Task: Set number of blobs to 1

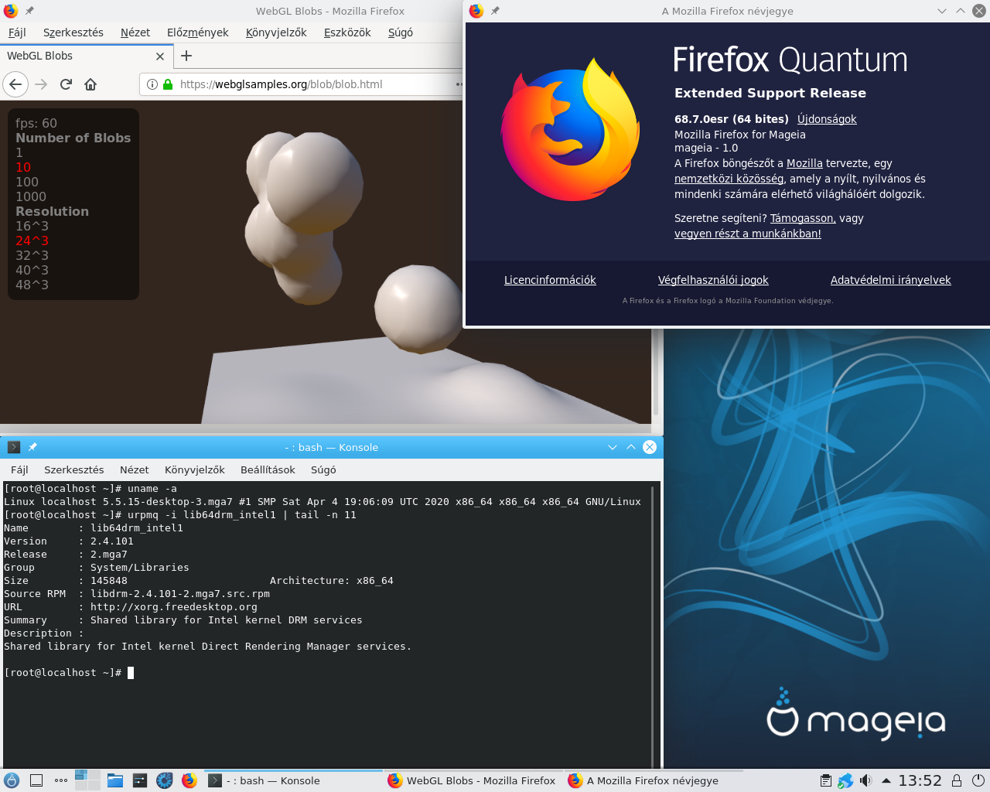Action: click(x=19, y=152)
